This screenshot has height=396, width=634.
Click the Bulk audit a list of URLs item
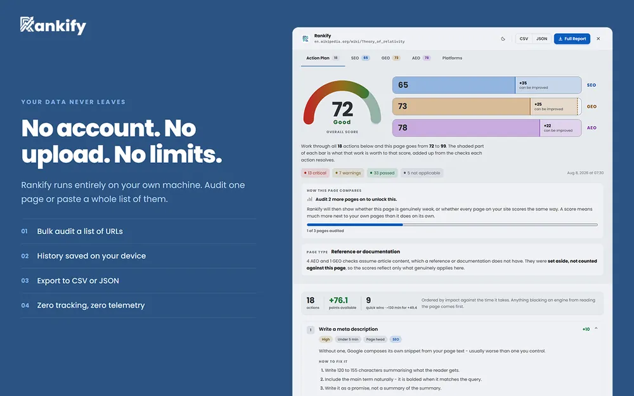pos(139,231)
